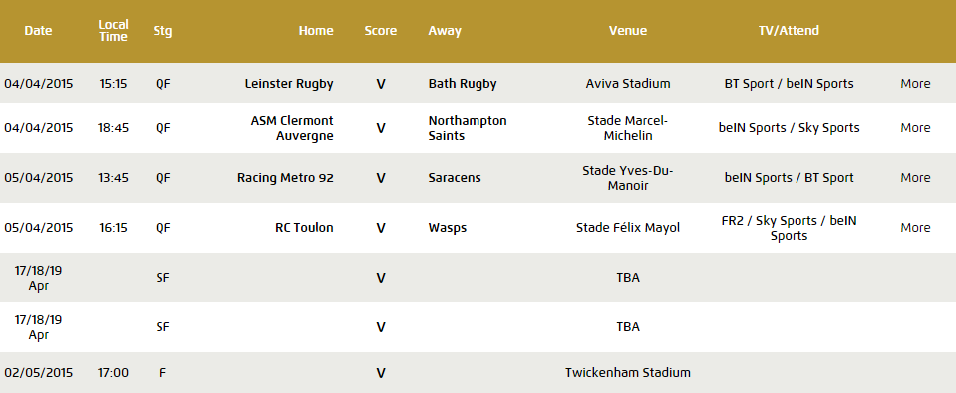
Task: Select the Score column header
Action: tap(381, 31)
